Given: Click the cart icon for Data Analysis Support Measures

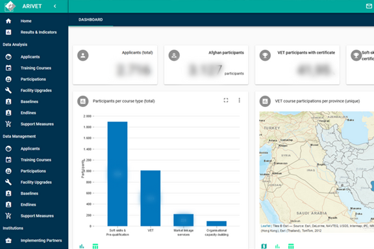Looking at the screenshot, I should click(x=8, y=124).
